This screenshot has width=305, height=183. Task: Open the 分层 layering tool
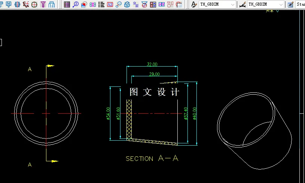point(135,4)
